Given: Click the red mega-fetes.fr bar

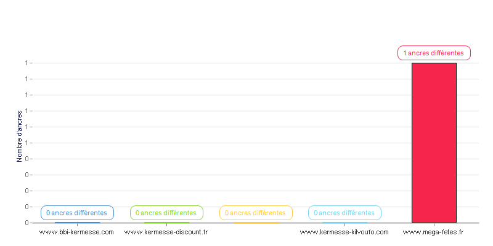Looking at the screenshot, I should [x=434, y=143].
